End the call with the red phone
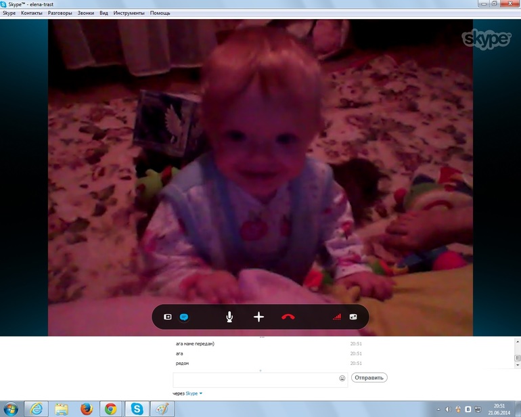The image size is (521, 417). tap(288, 317)
